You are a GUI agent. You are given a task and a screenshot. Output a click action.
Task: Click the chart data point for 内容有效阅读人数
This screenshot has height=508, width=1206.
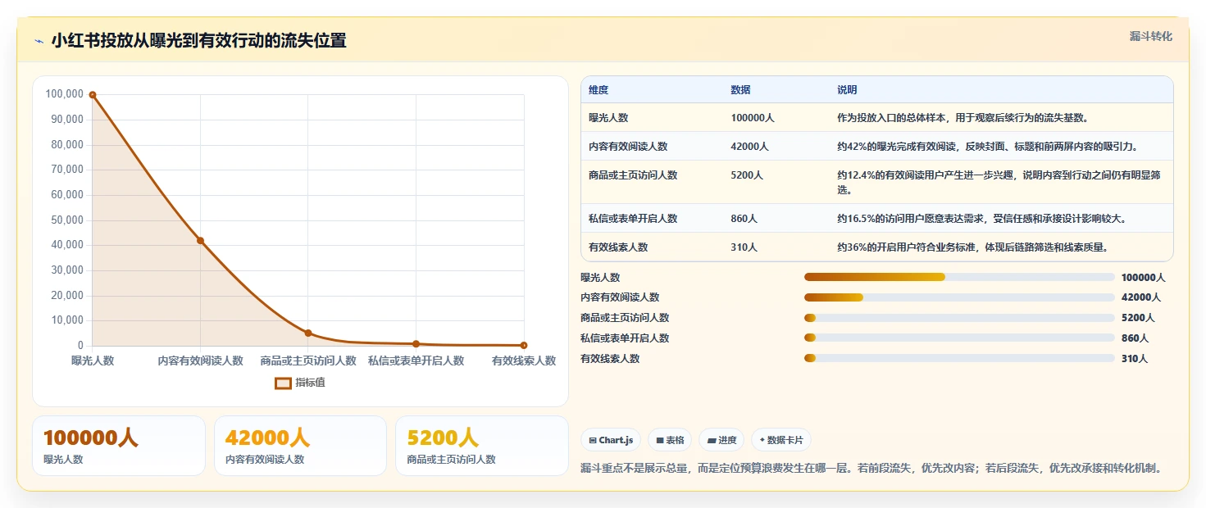coord(200,240)
